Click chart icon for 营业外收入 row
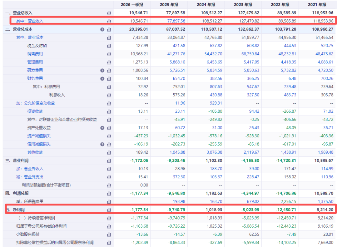Screen dimensions: 337x247 109,169
